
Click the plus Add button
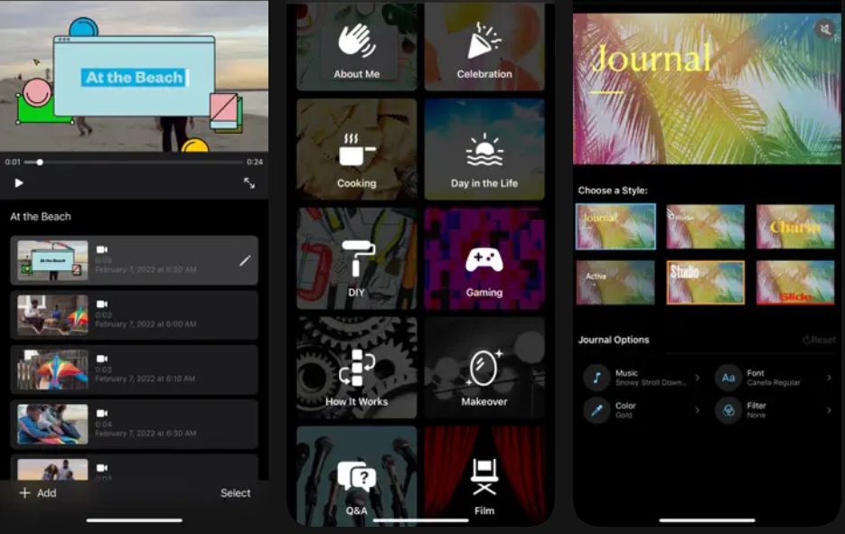(38, 493)
